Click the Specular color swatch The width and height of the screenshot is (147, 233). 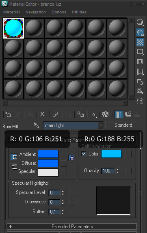coord(48,173)
